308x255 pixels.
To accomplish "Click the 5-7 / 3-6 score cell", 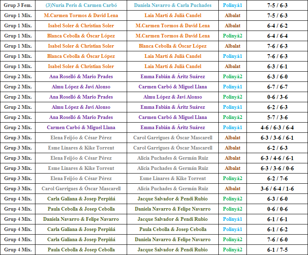I will [277, 117].
